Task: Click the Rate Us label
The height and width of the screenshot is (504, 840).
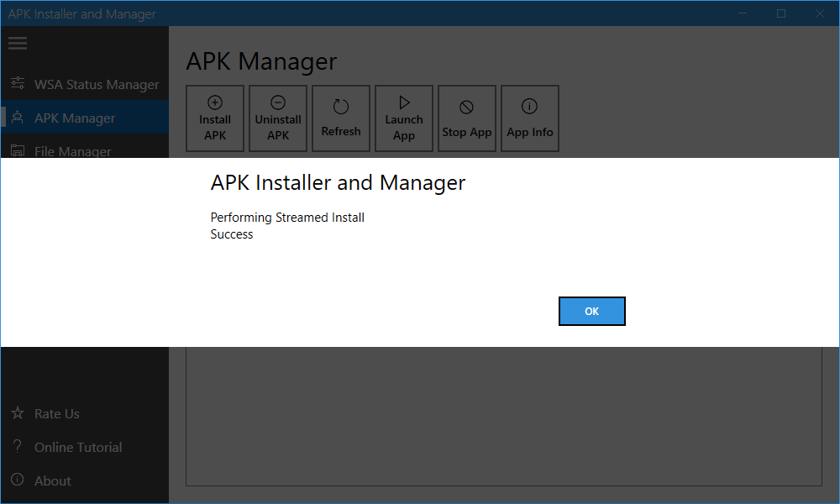Action: [57, 414]
